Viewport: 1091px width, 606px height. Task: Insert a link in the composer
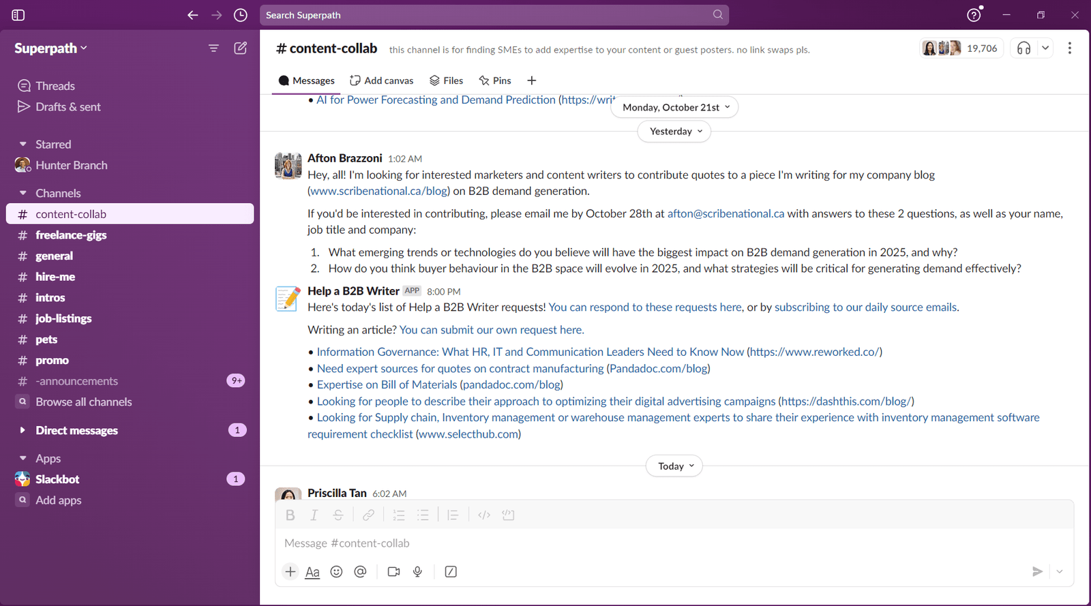[x=368, y=515]
